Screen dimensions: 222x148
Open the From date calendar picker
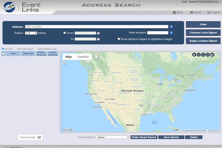point(98,33)
